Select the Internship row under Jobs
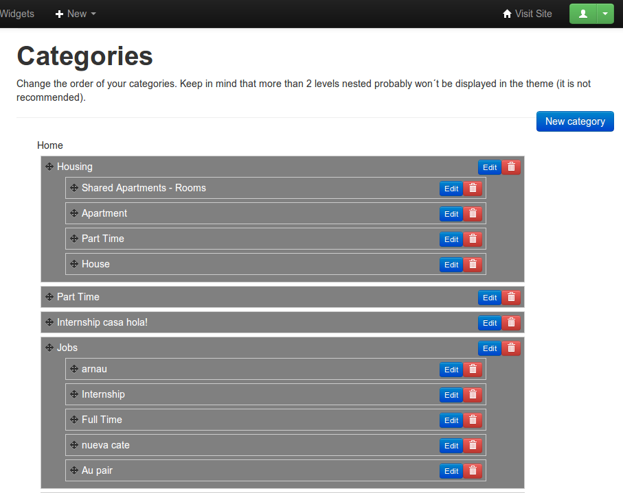The image size is (623, 493). (x=103, y=394)
